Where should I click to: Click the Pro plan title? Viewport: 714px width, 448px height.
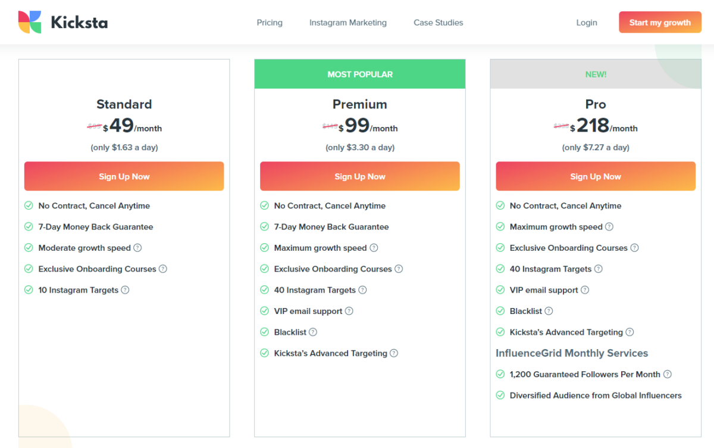596,104
